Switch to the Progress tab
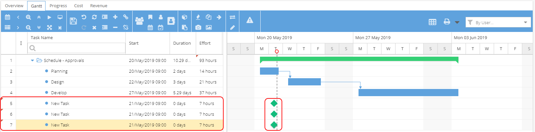This screenshot has height=132, width=535. click(58, 6)
